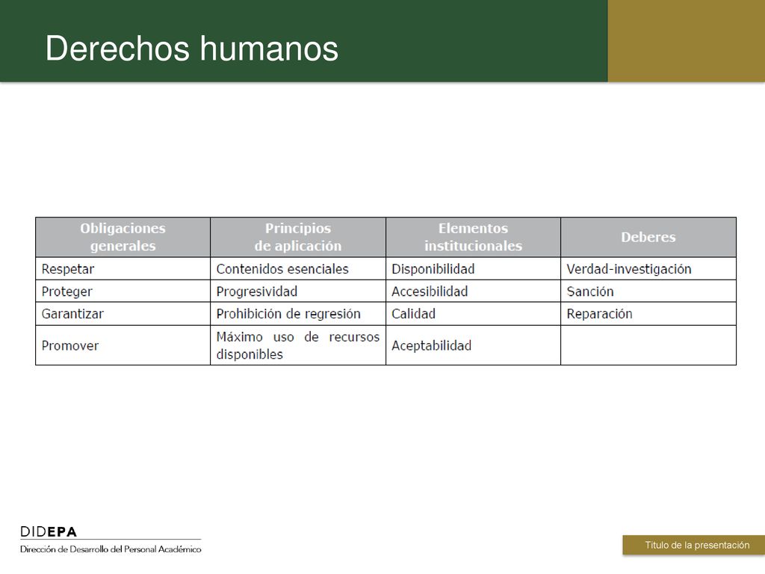Click the 'Accesibilidad' cell

tap(473, 291)
